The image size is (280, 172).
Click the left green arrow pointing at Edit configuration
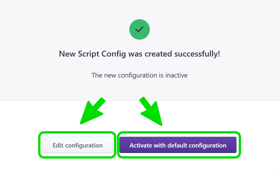(93, 111)
